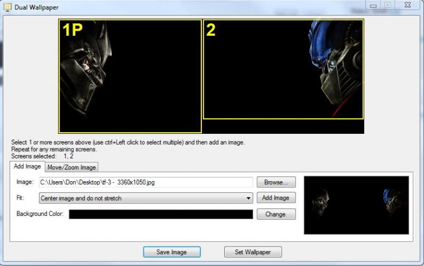Switch to the Add Image tab

[x=27, y=167]
